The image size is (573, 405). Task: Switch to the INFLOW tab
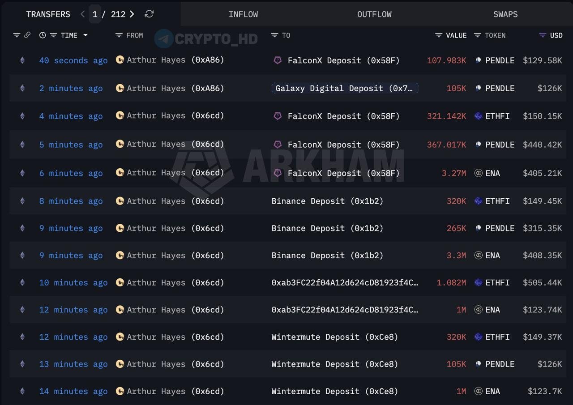[243, 14]
